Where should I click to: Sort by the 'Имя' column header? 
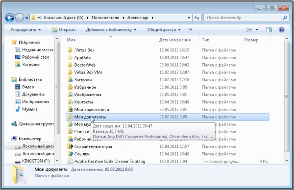click(71, 40)
